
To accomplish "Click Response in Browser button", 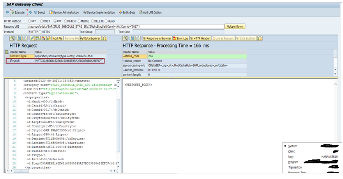I will 157,38.
